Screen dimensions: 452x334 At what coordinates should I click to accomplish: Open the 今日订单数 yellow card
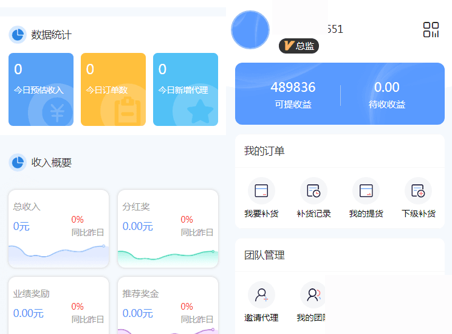(113, 89)
